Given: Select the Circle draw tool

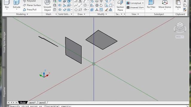Looking at the screenshot, I should 85,5.
